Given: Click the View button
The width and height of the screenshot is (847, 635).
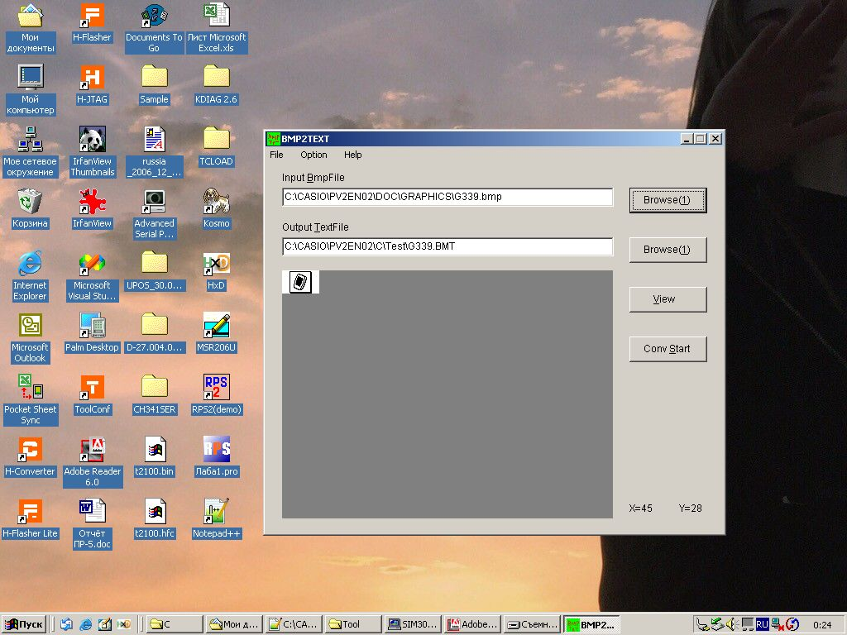Looking at the screenshot, I should [x=668, y=299].
